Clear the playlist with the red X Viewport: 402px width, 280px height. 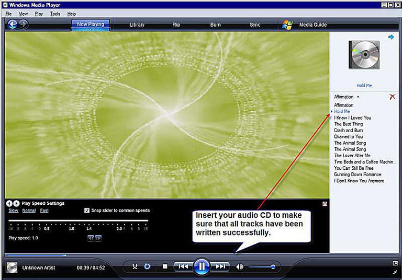pyautogui.click(x=392, y=97)
